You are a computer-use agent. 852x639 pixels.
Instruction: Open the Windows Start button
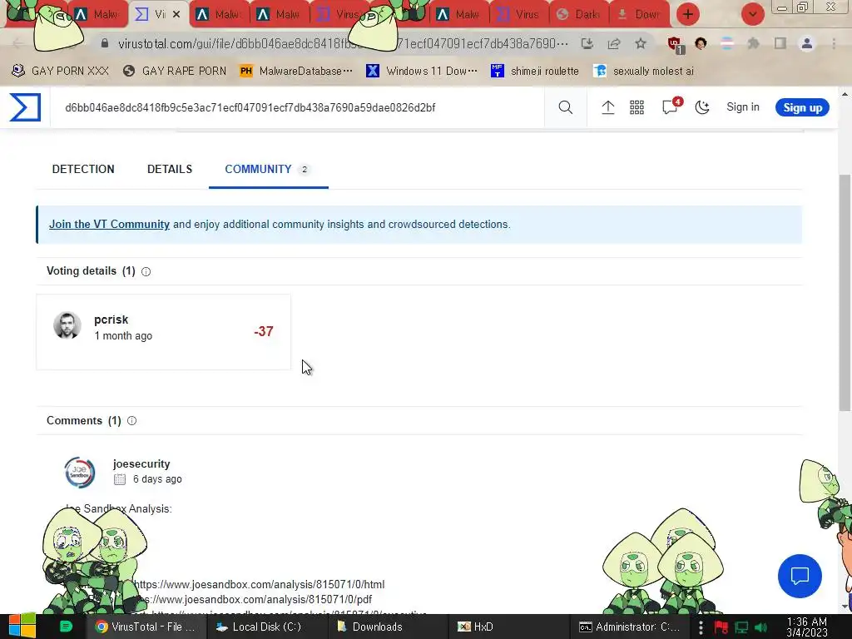point(22,627)
